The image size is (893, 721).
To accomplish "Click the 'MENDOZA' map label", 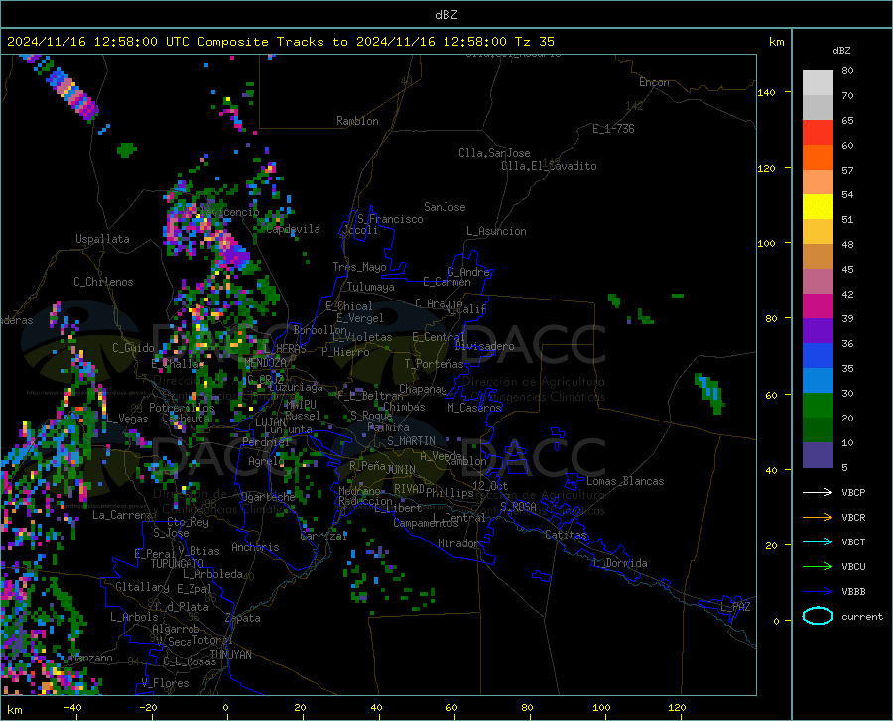I will pos(265,363).
